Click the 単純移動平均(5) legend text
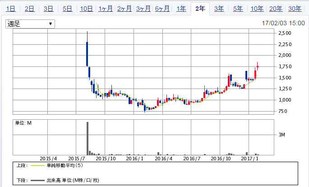309x187 pixels. (65, 165)
